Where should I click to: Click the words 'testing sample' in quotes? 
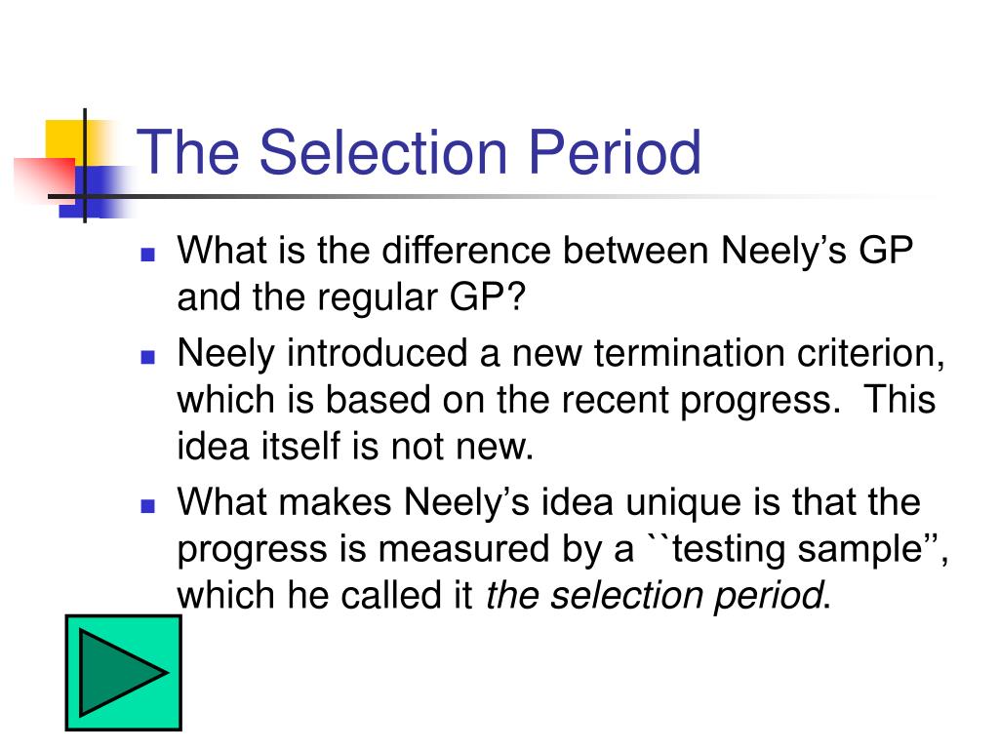[797, 549]
